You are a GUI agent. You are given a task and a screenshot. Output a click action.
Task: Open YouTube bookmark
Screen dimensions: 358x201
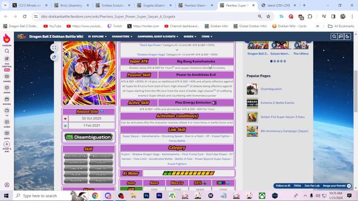point(53,26)
